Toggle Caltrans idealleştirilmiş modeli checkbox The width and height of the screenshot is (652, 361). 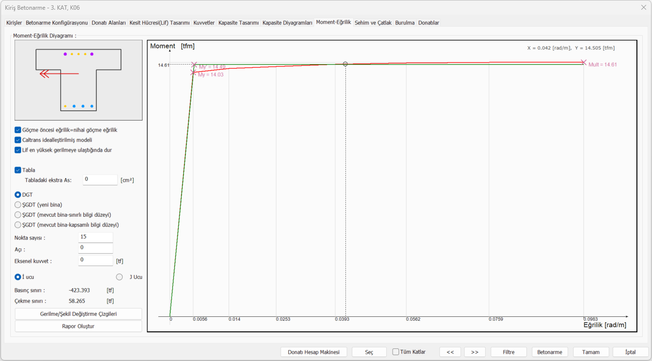(18, 140)
